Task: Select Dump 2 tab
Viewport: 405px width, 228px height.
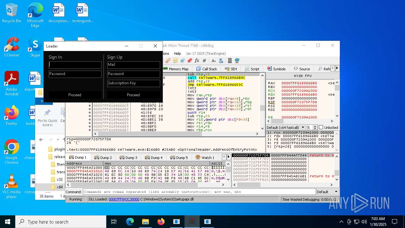Action: coord(103,157)
